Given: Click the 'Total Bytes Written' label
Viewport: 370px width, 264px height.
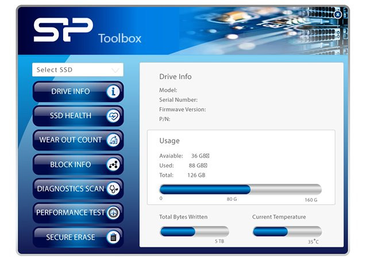Looking at the screenshot, I should coord(183,217).
